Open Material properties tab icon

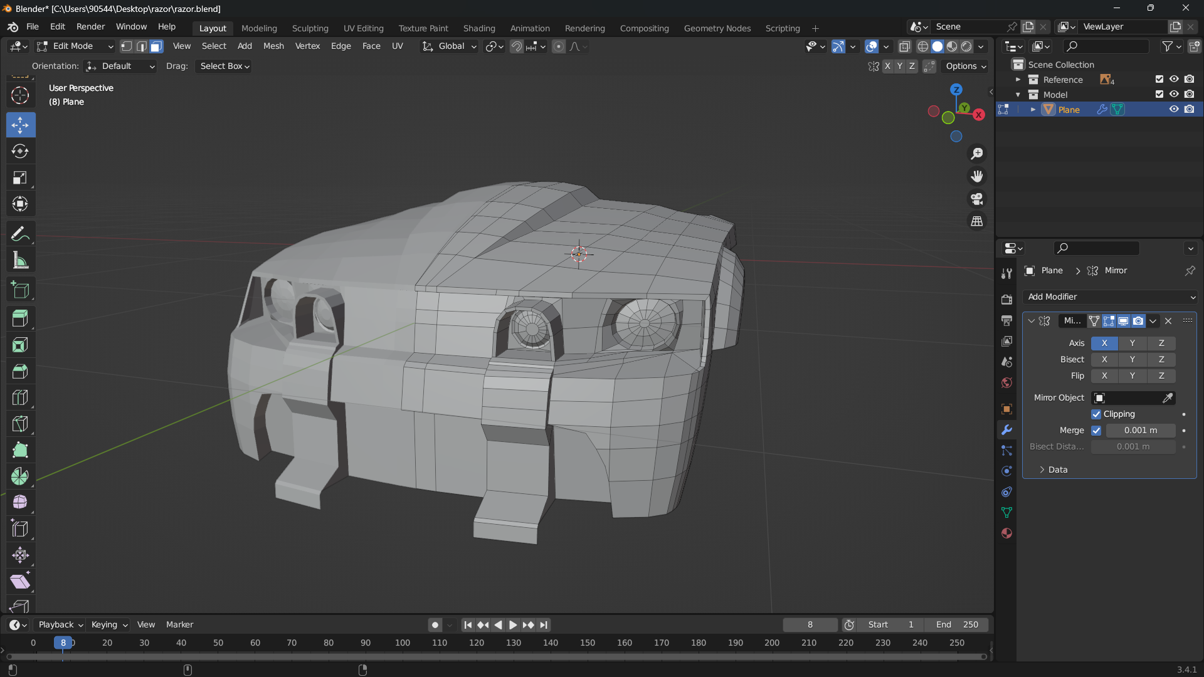(x=1006, y=533)
